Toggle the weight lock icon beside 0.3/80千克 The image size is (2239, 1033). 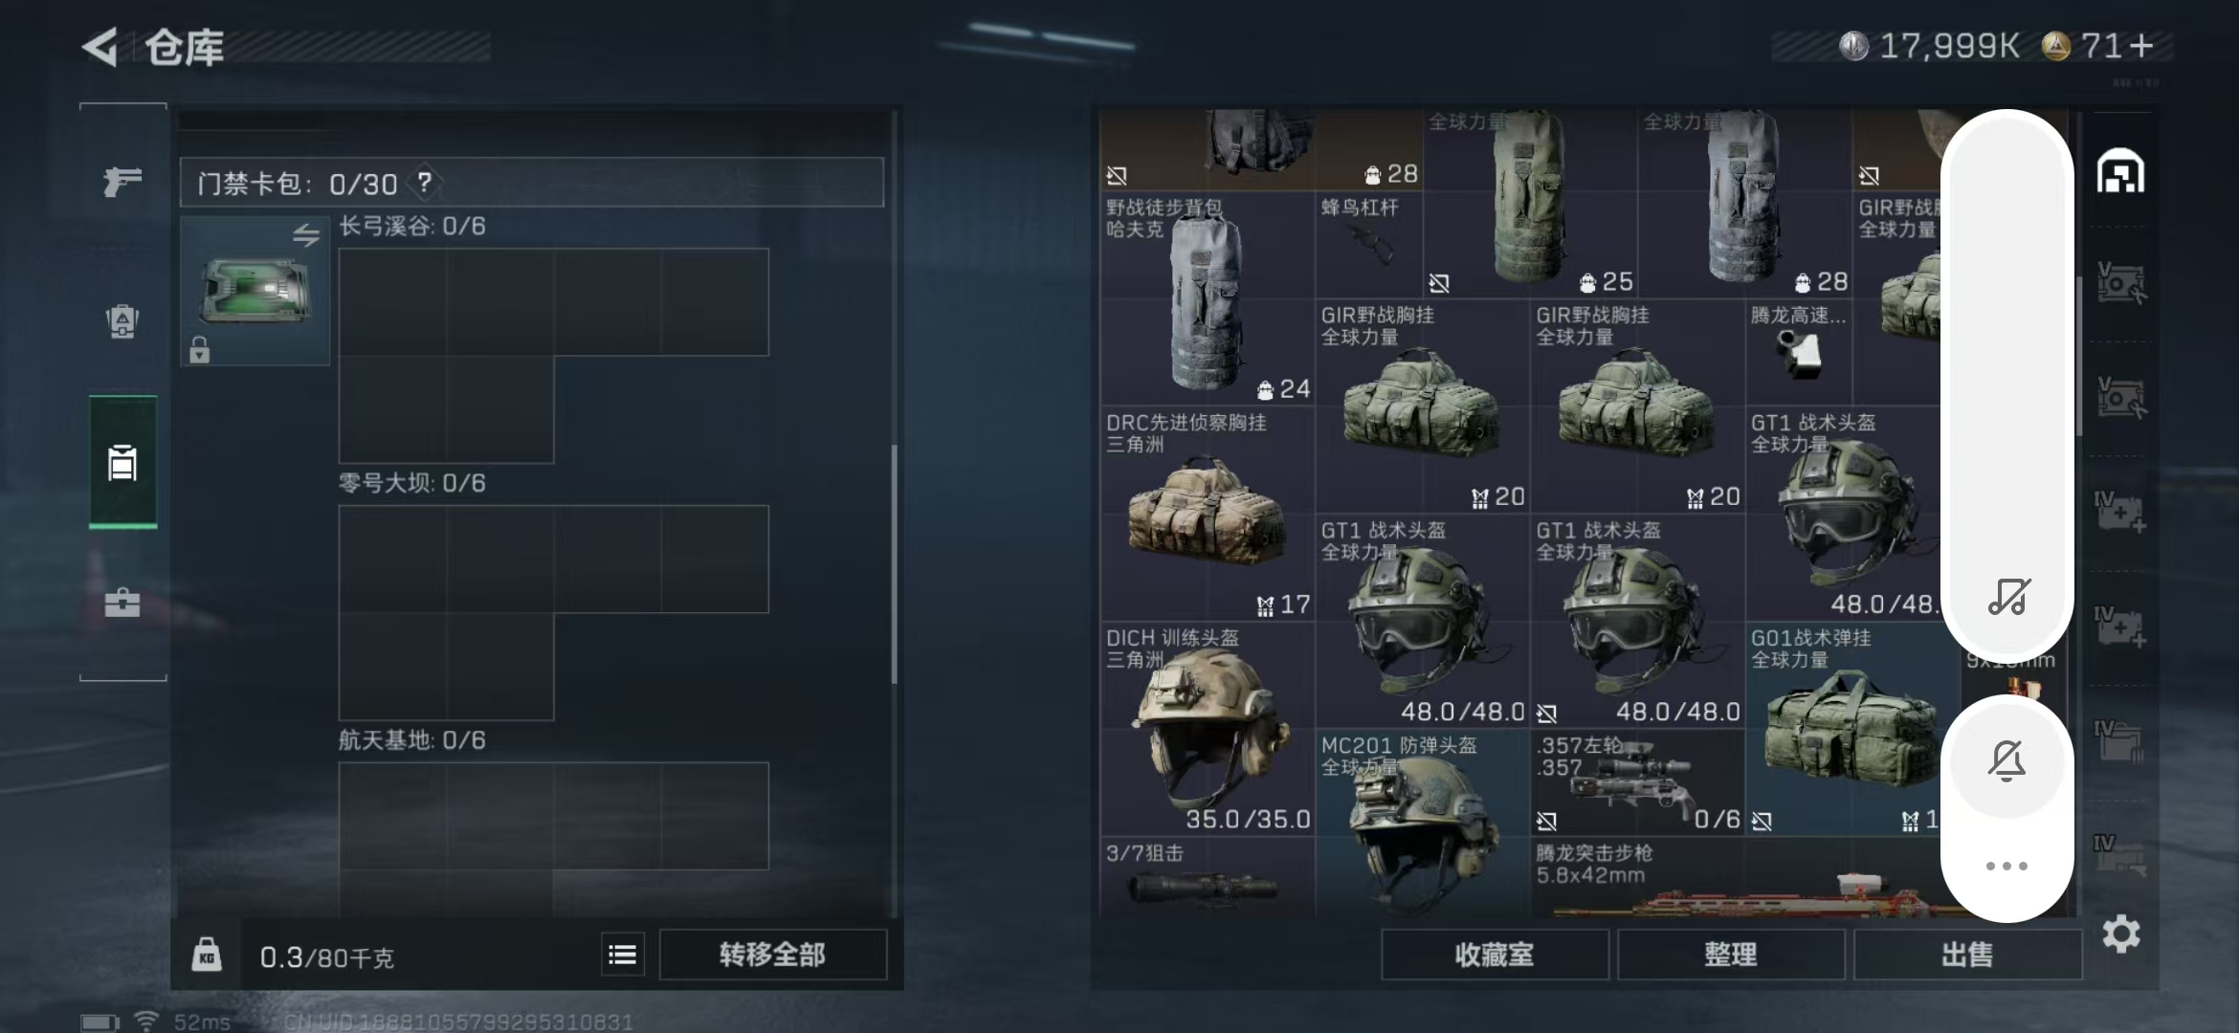(x=207, y=955)
